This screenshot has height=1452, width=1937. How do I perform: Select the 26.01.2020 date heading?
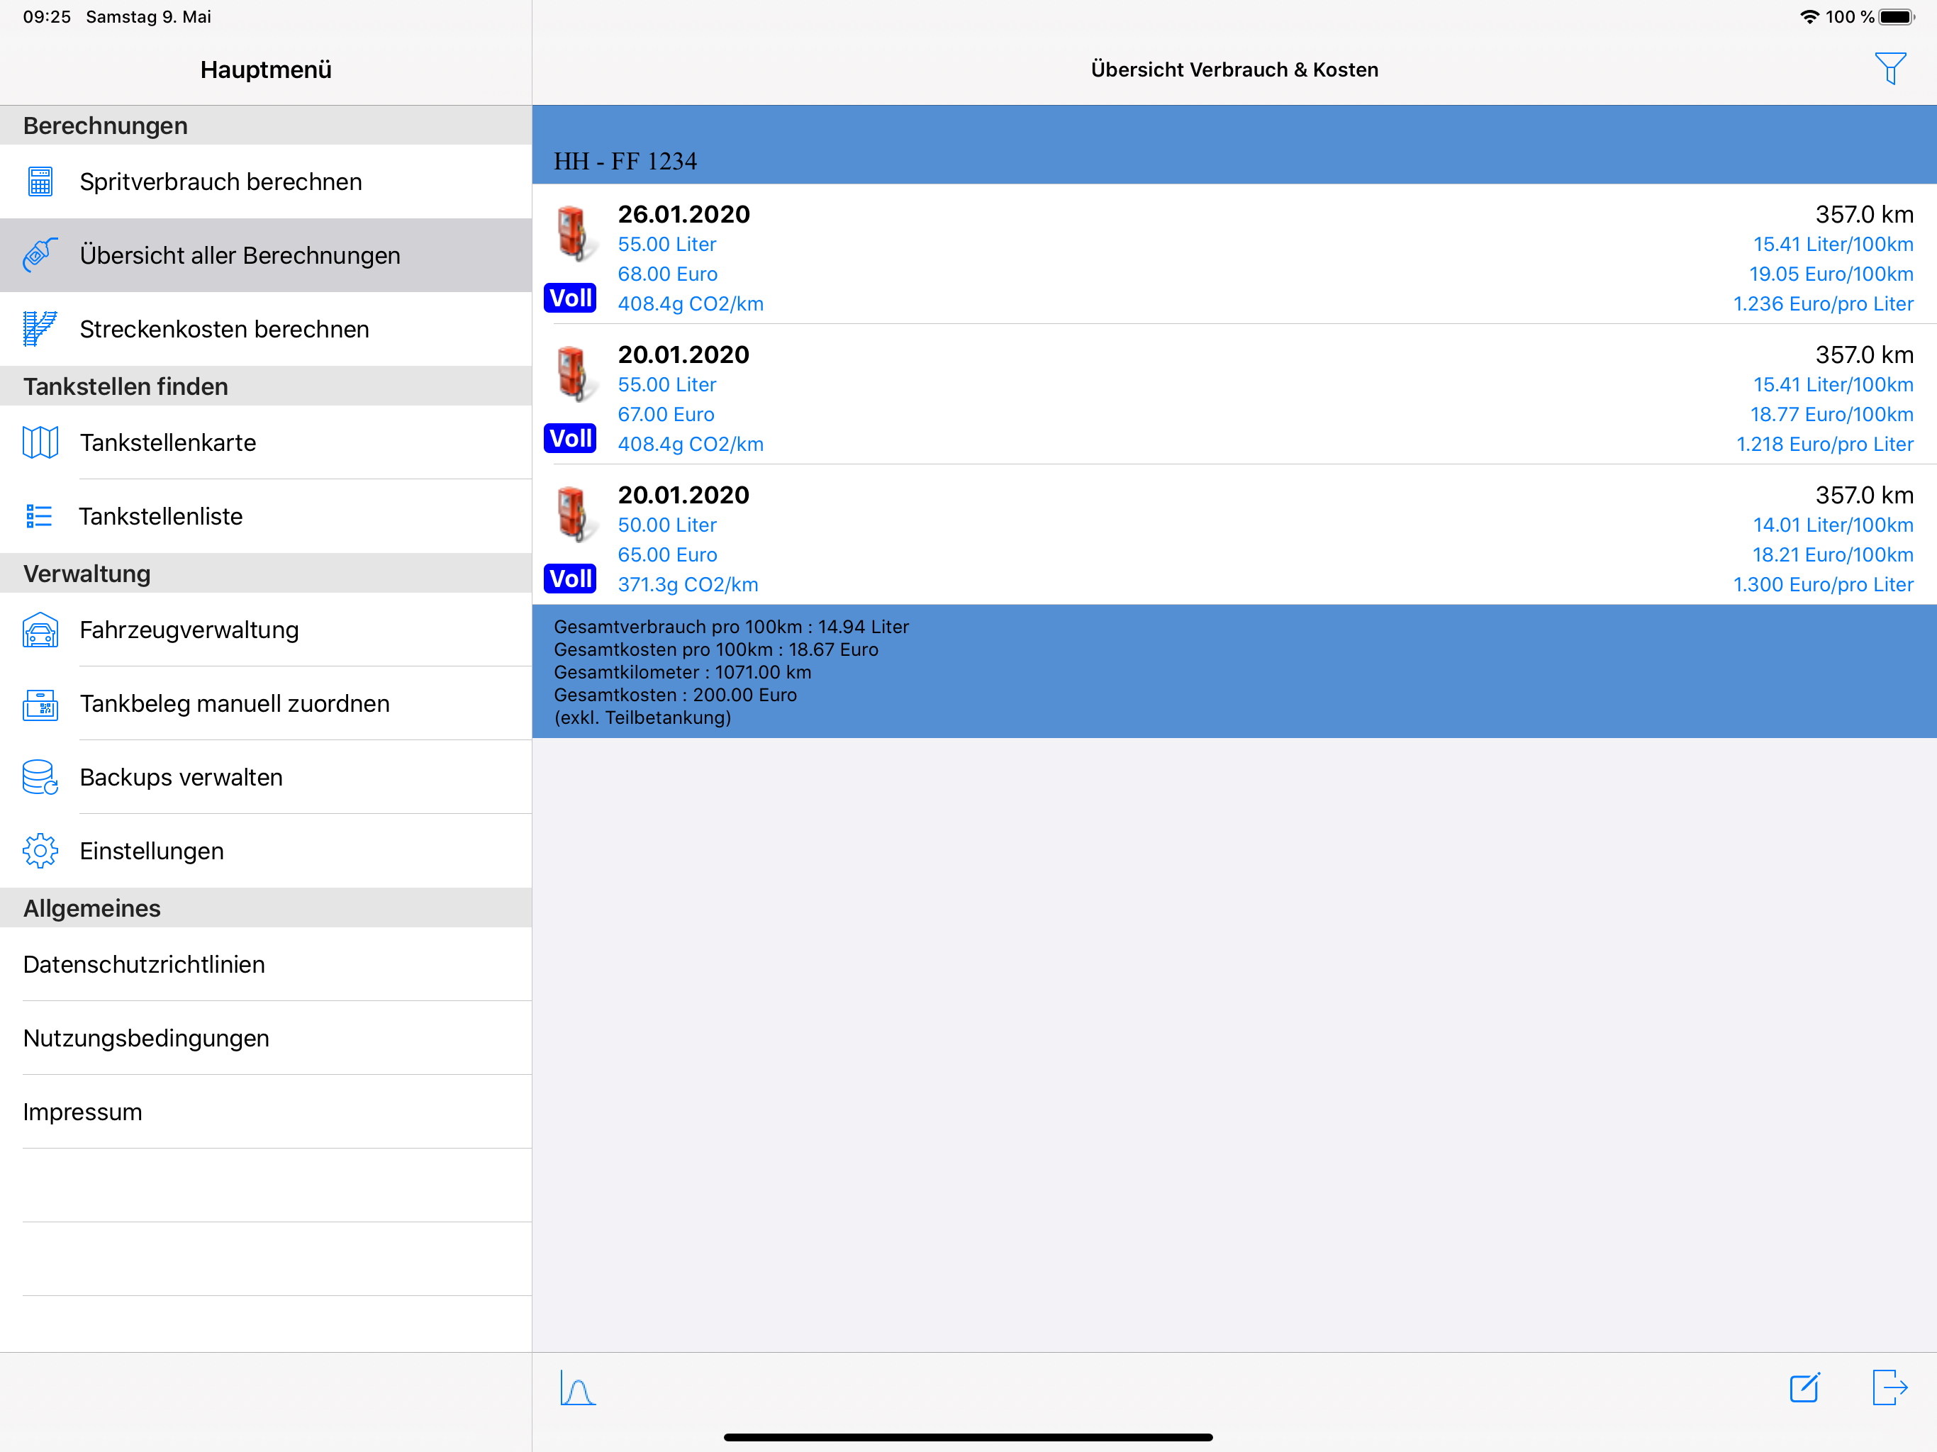[684, 215]
